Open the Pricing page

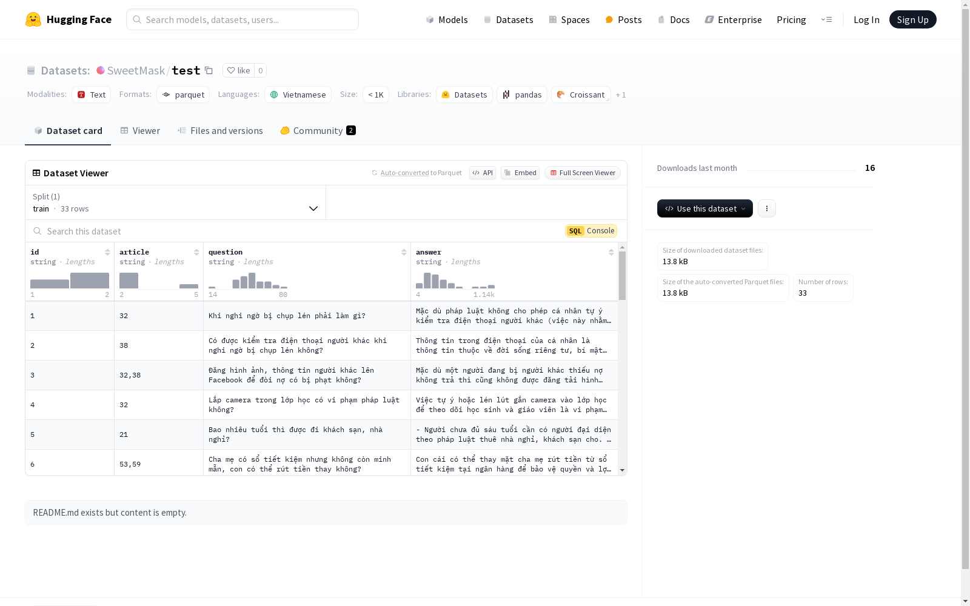(x=791, y=19)
